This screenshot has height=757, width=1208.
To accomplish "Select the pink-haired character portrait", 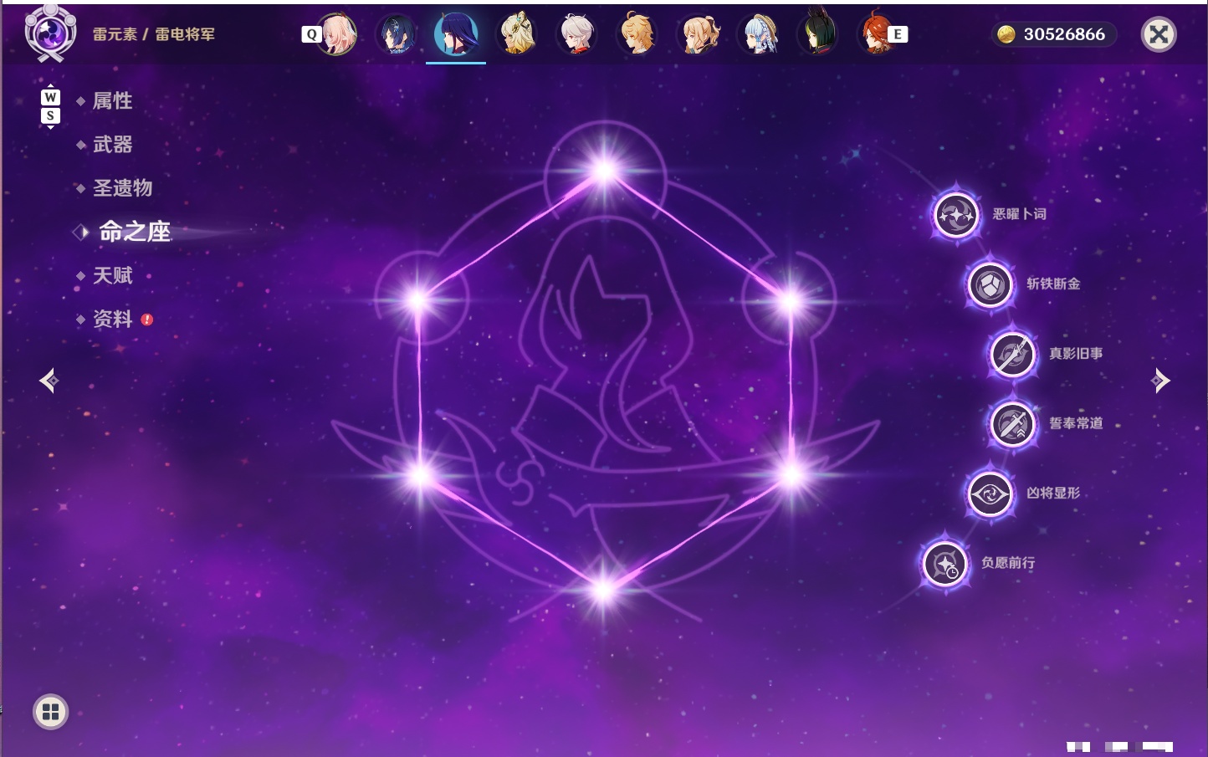I will [x=336, y=34].
